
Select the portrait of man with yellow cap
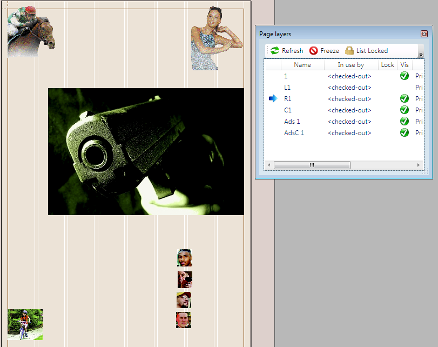click(184, 300)
